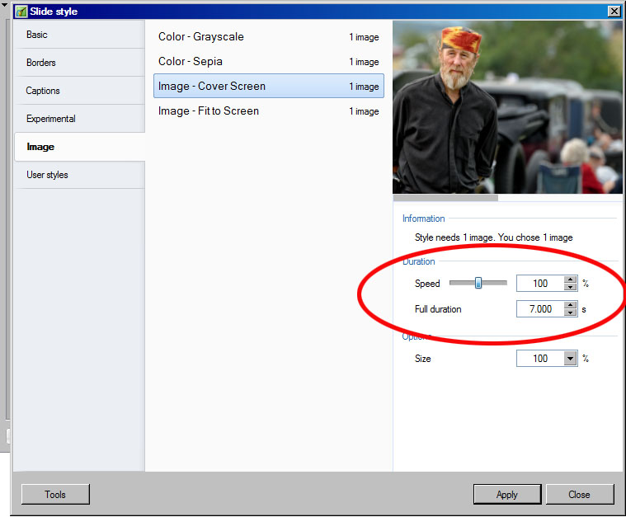Viewport: 626px width, 517px height.
Task: Click the Slide style title bar icon
Action: [x=21, y=12]
